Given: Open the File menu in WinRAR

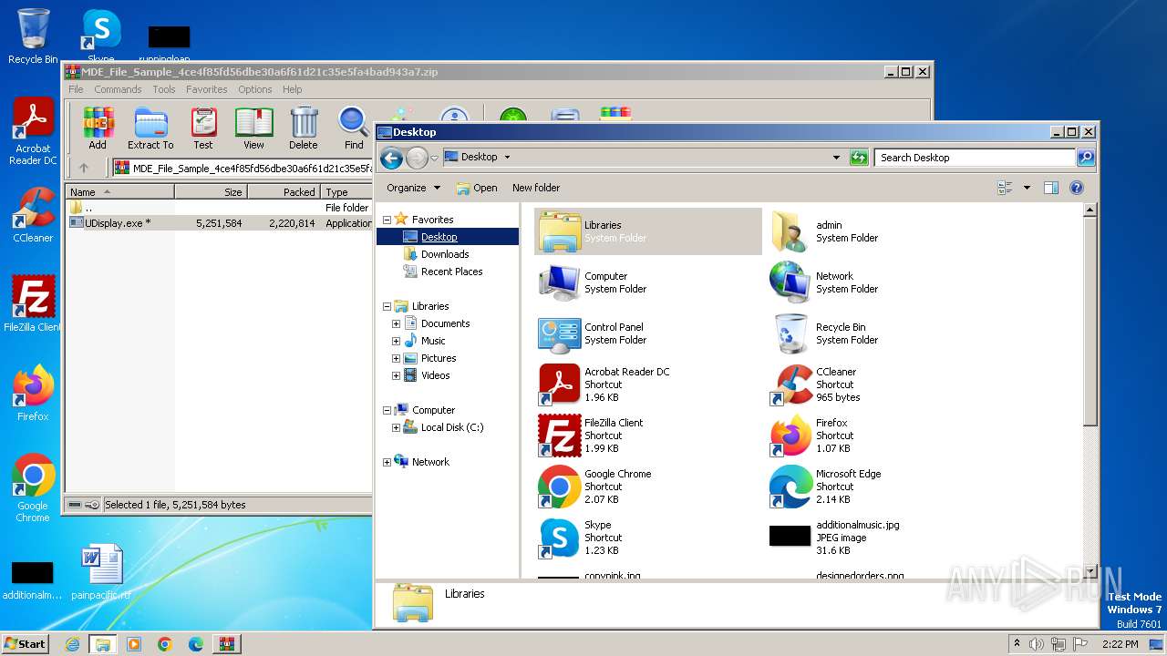Looking at the screenshot, I should pos(76,89).
